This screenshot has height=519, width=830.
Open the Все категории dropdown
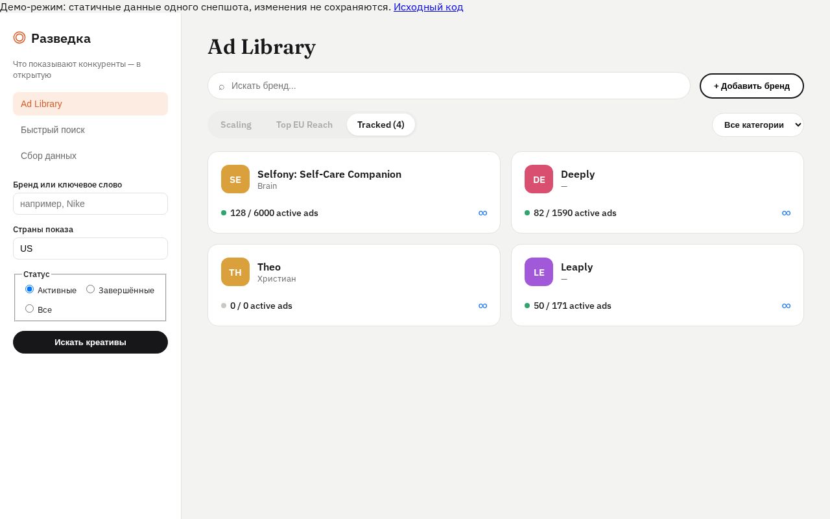pos(758,125)
